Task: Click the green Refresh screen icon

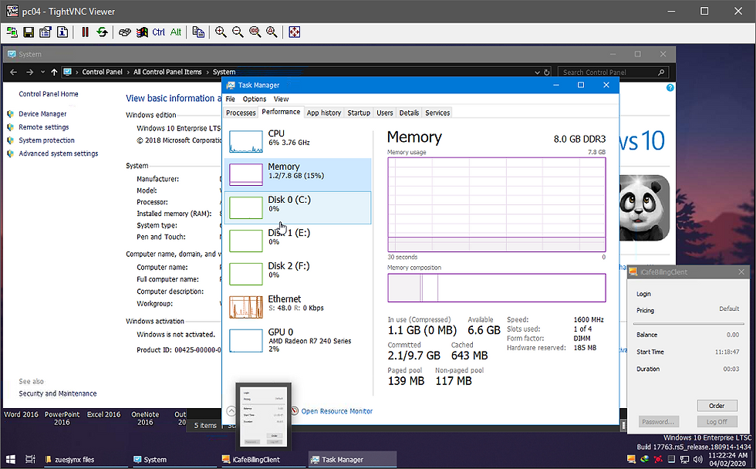Action: (x=102, y=32)
